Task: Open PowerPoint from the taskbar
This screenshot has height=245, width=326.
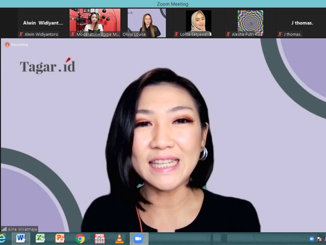Action: pyautogui.click(x=60, y=238)
